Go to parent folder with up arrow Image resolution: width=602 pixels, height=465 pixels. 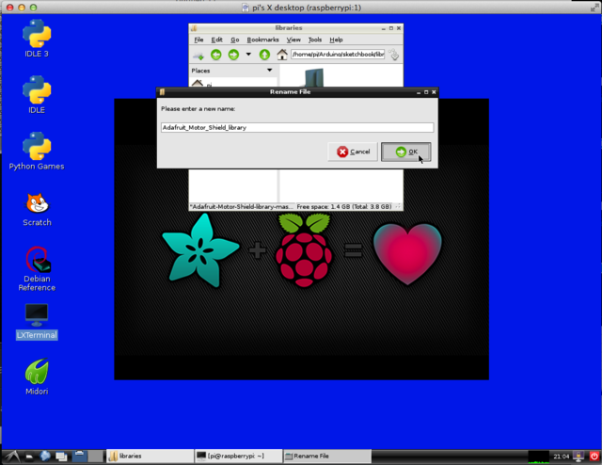pyautogui.click(x=264, y=55)
